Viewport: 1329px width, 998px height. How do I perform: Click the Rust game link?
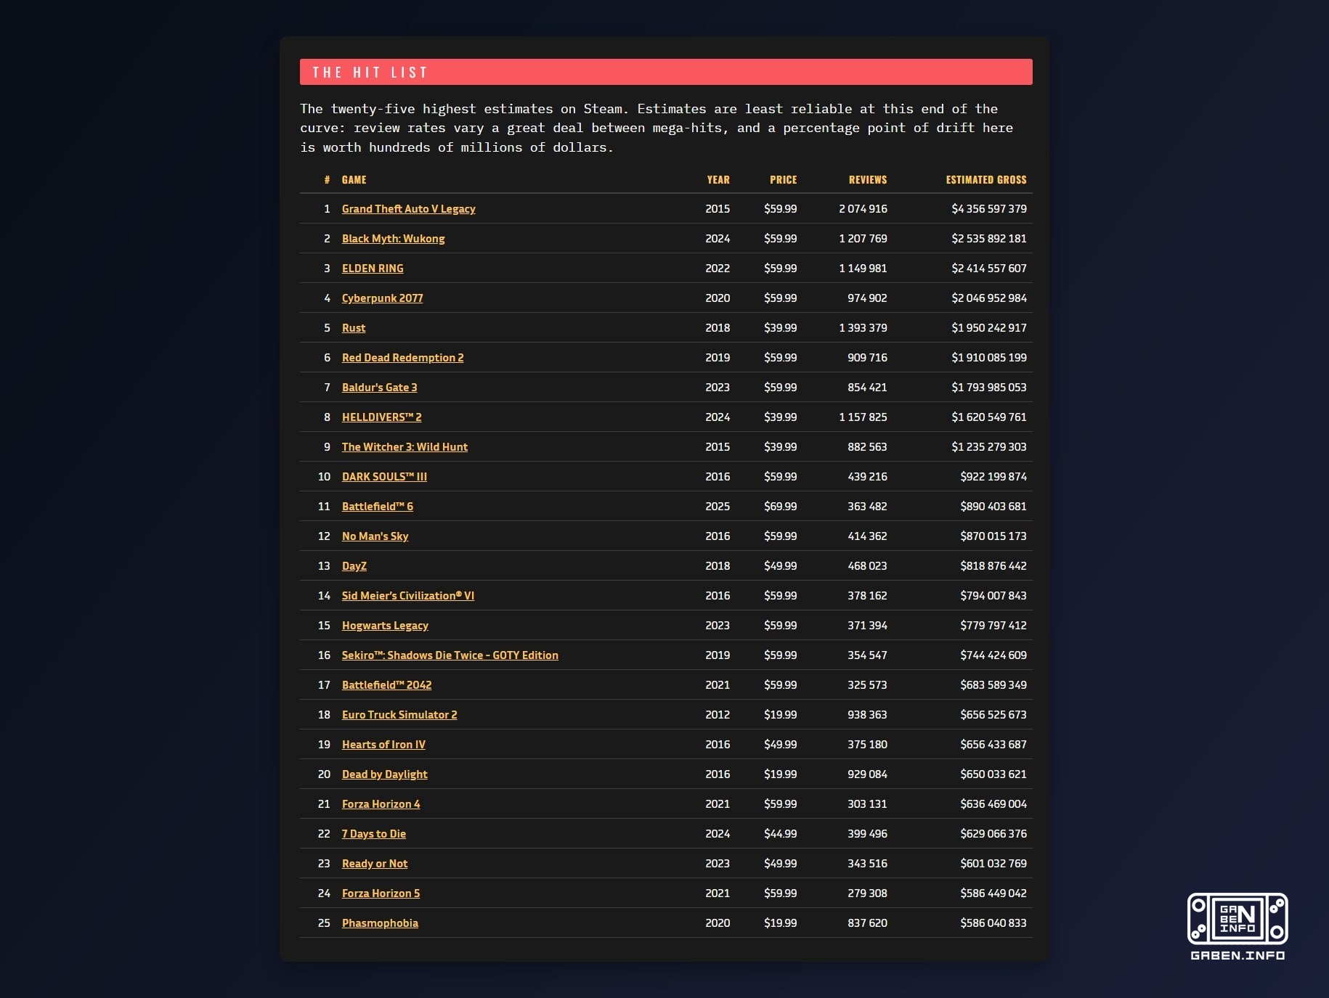click(x=354, y=328)
